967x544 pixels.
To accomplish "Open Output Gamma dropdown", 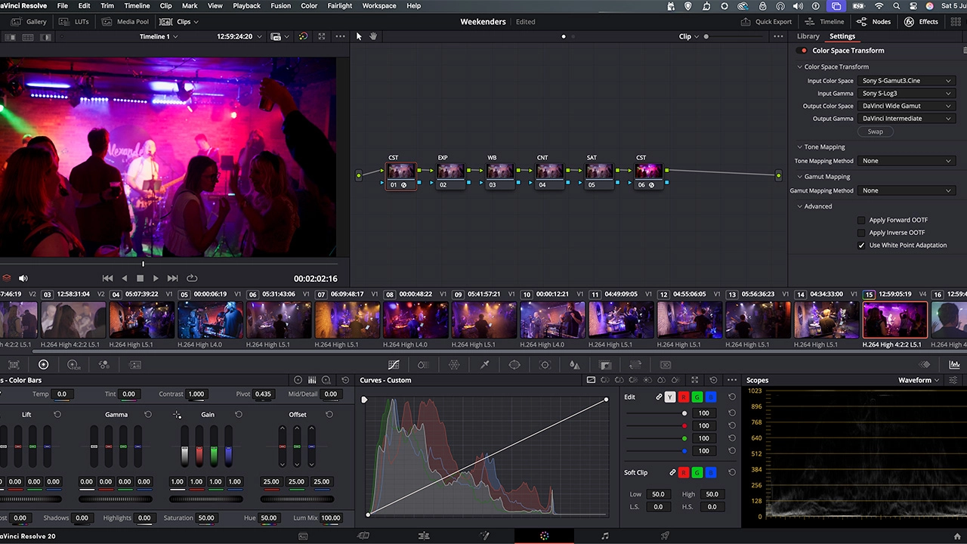I will click(x=907, y=119).
